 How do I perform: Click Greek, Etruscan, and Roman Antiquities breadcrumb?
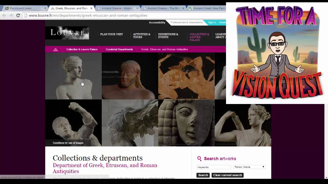tap(165, 49)
